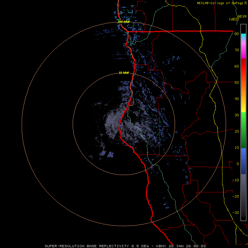The height and width of the screenshot is (248, 248).
Task: Click the positive 20 value on dBZ scale
Action: click(237, 131)
